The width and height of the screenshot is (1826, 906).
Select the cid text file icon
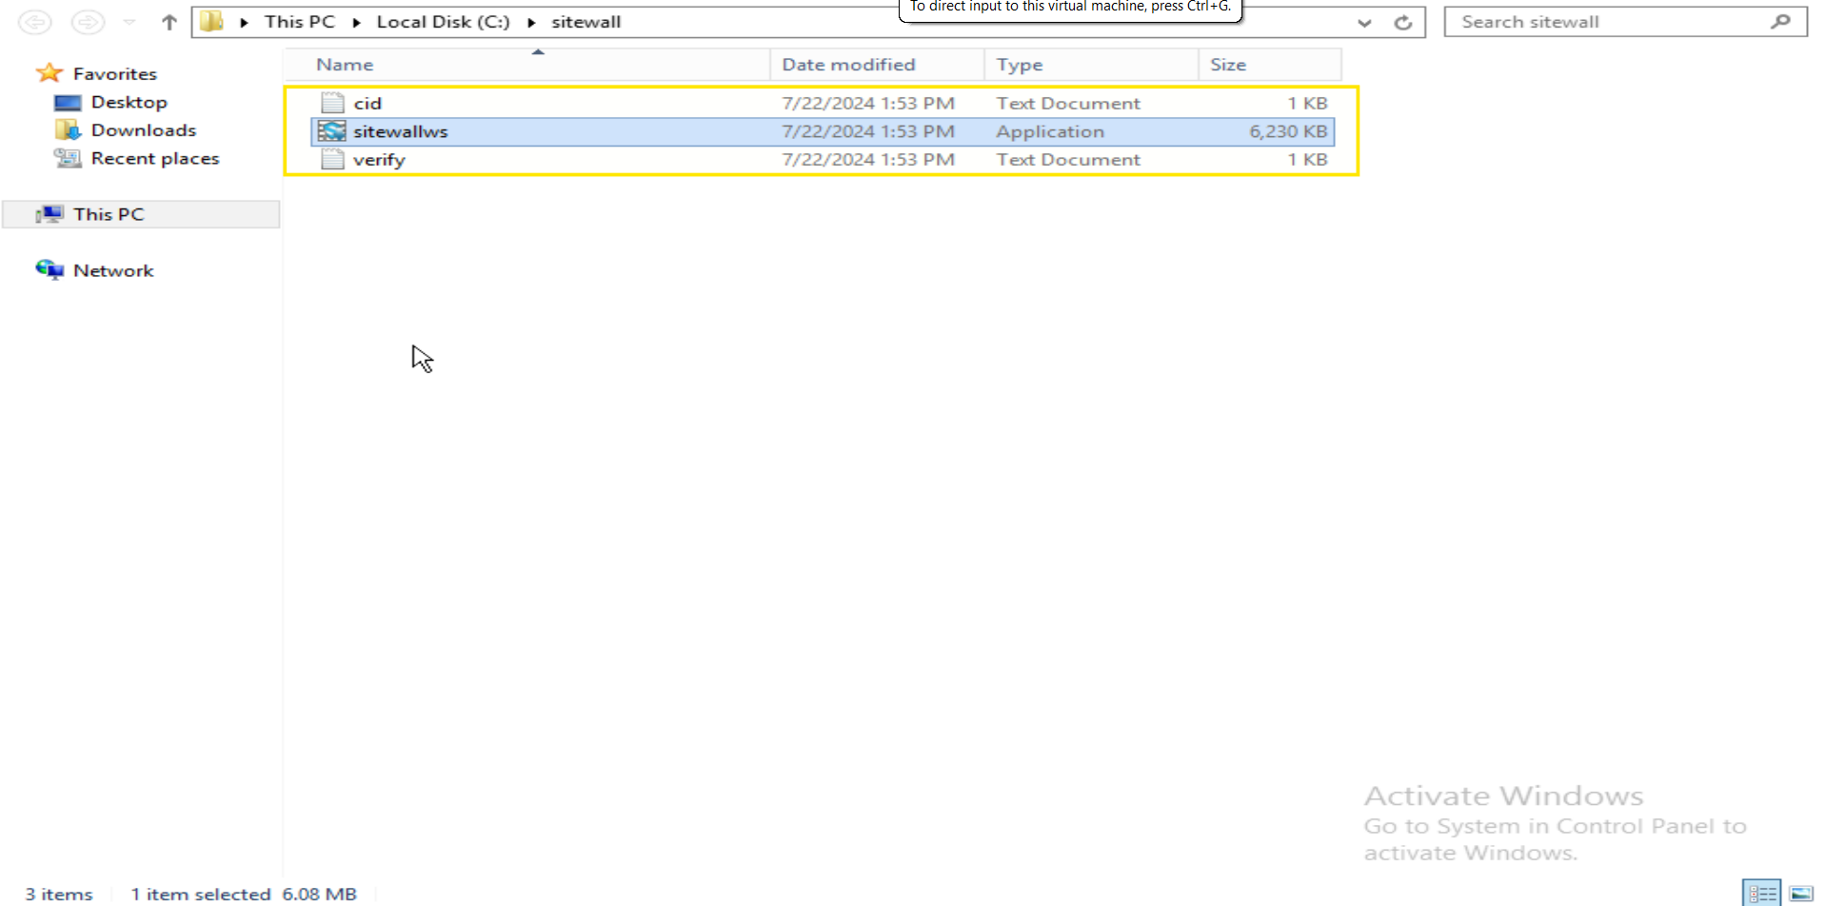[x=332, y=103]
